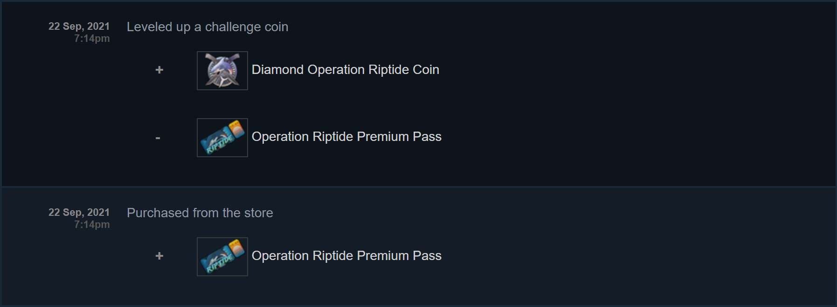Click the date of the leveled up entry
837x307 pixels.
coord(79,27)
